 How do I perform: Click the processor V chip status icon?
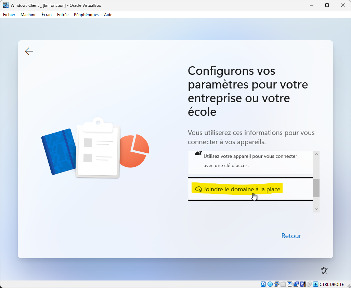pos(303,284)
